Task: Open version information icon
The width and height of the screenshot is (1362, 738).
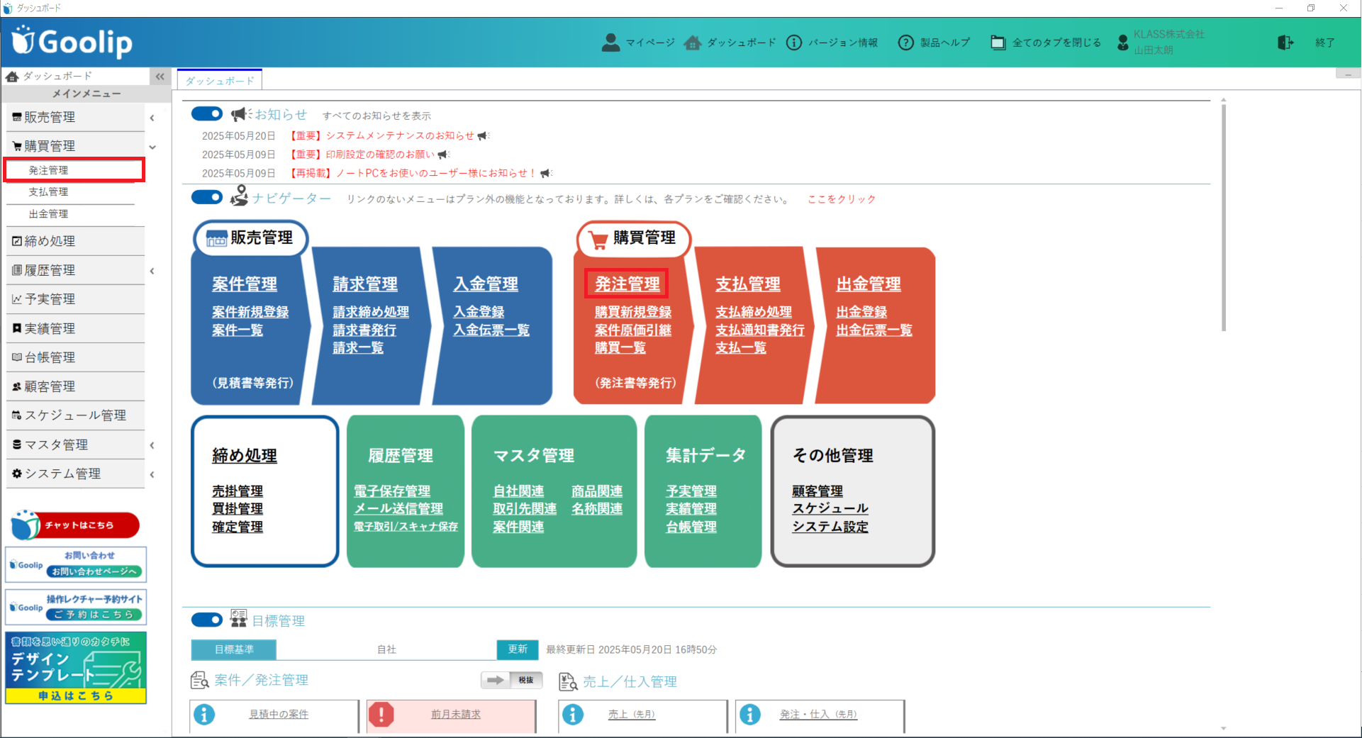Action: tap(794, 43)
